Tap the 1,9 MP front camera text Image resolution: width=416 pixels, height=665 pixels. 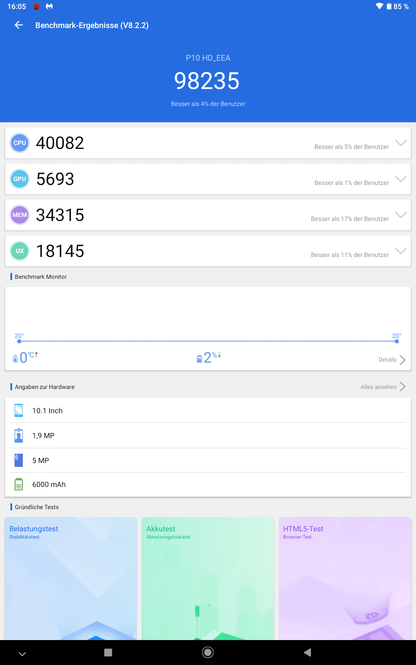(43, 436)
